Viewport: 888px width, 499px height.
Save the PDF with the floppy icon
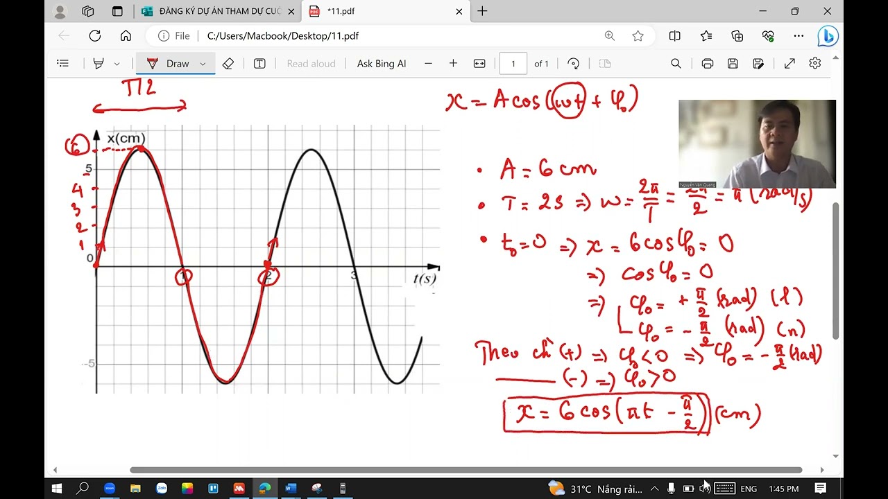733,64
